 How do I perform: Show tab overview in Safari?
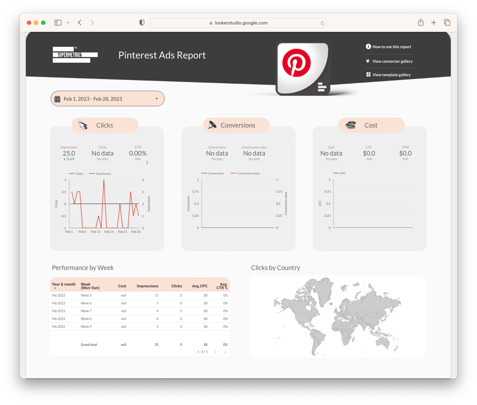[447, 23]
